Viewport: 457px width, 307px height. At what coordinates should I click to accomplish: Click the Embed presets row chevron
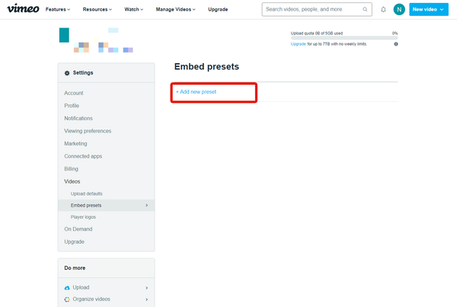[146, 205]
